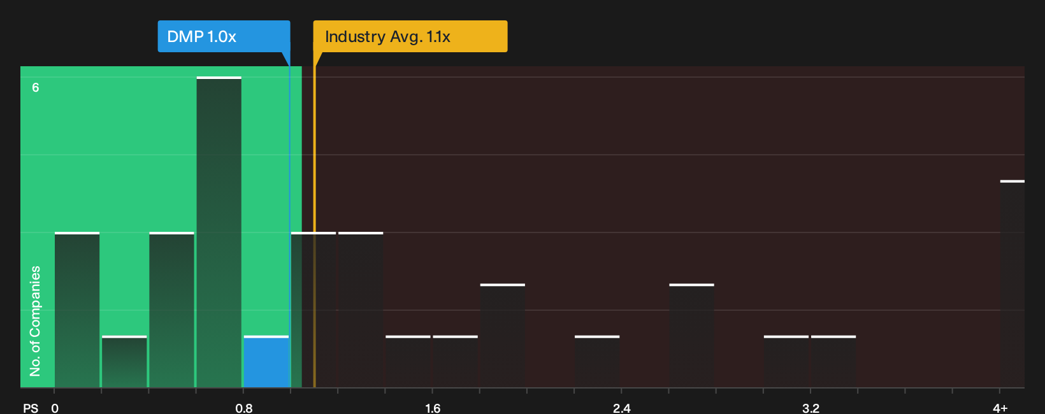Select the bar ending at PS 3.2
Viewport: 1045px width, 414px height.
click(786, 361)
